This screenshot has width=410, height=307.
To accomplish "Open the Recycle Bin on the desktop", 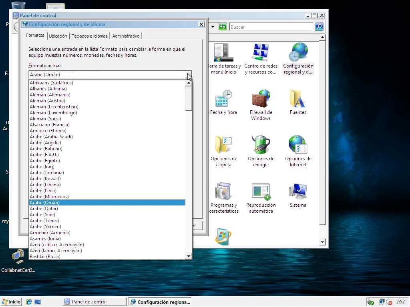I will tap(18, 5).
